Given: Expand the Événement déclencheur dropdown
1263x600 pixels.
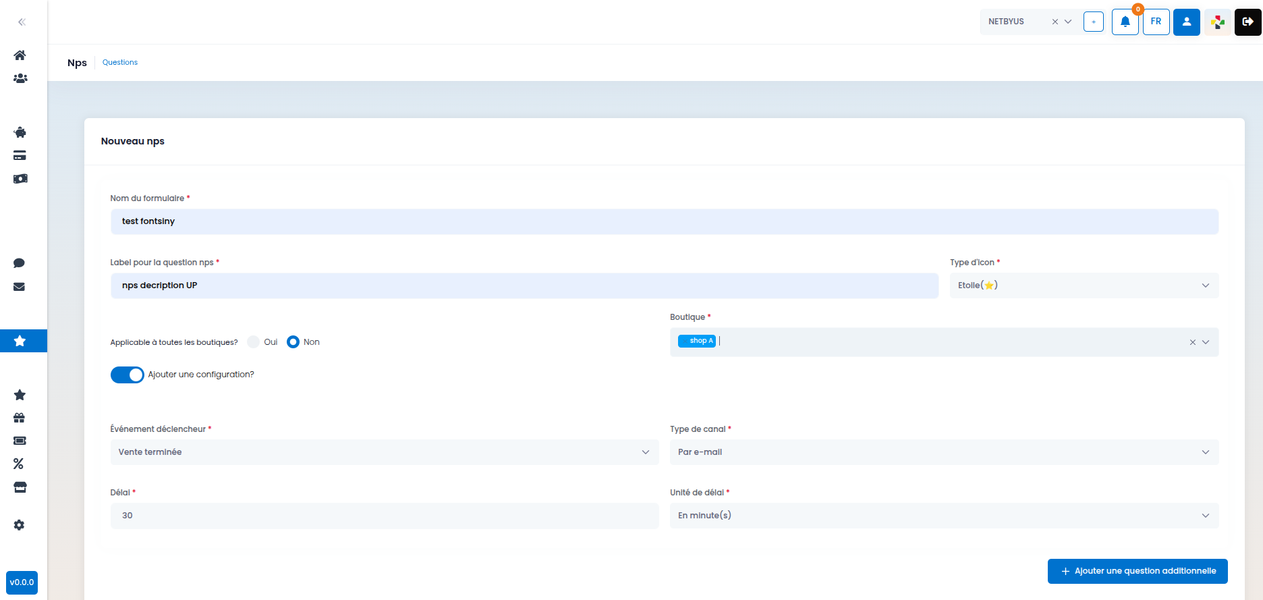Looking at the screenshot, I should click(x=385, y=452).
